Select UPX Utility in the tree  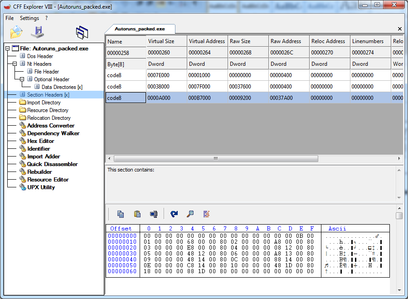point(41,187)
